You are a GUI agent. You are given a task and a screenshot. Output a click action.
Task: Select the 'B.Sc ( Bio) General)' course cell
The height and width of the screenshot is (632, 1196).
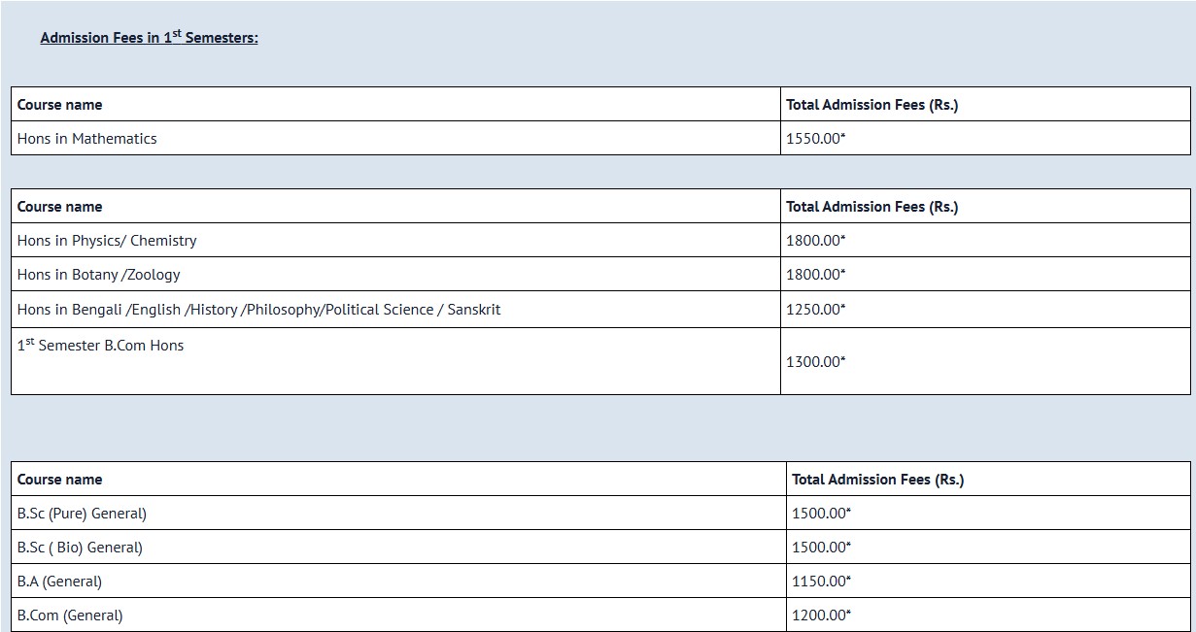pos(80,548)
